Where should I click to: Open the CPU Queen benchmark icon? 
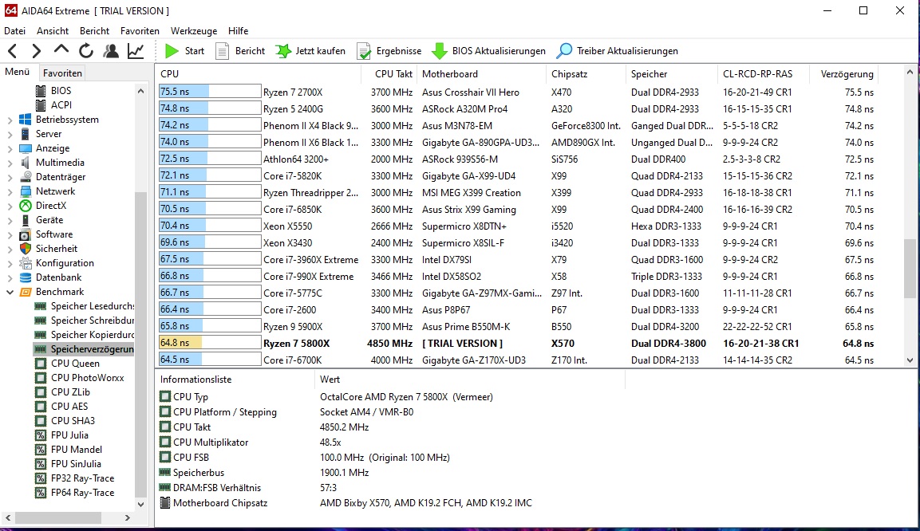[41, 364]
